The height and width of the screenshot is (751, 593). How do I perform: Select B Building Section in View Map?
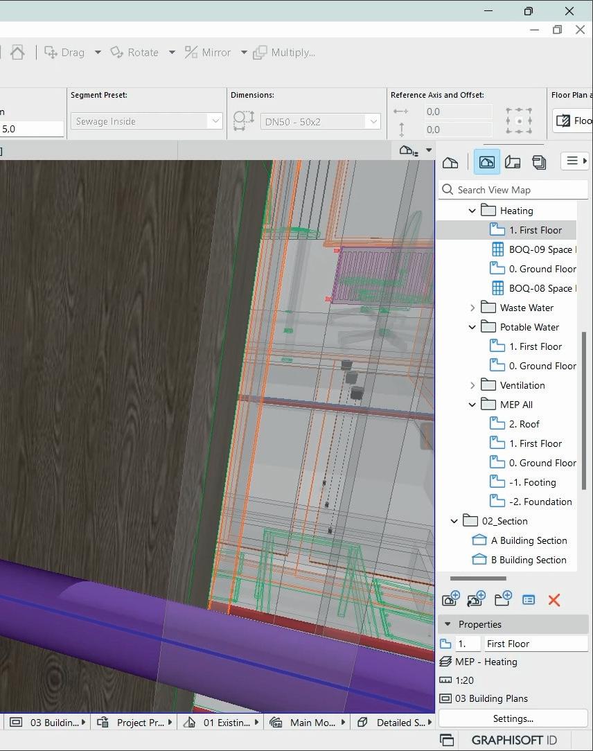coord(528,560)
